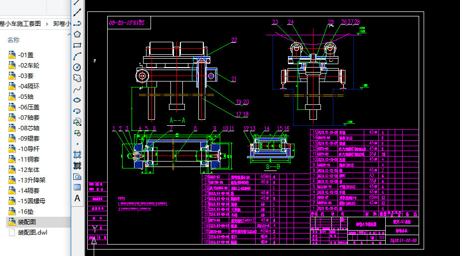Collapse the sort arrow above column header
Screen dimensions: 460x256
pos(35,31)
